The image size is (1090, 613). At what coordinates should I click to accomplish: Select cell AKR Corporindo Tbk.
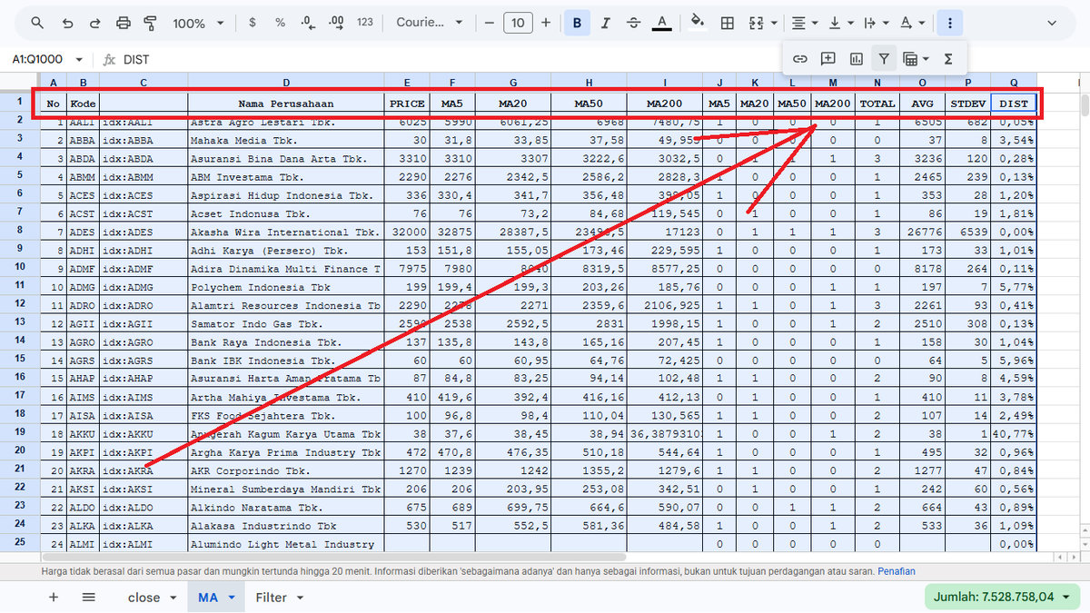pos(286,470)
